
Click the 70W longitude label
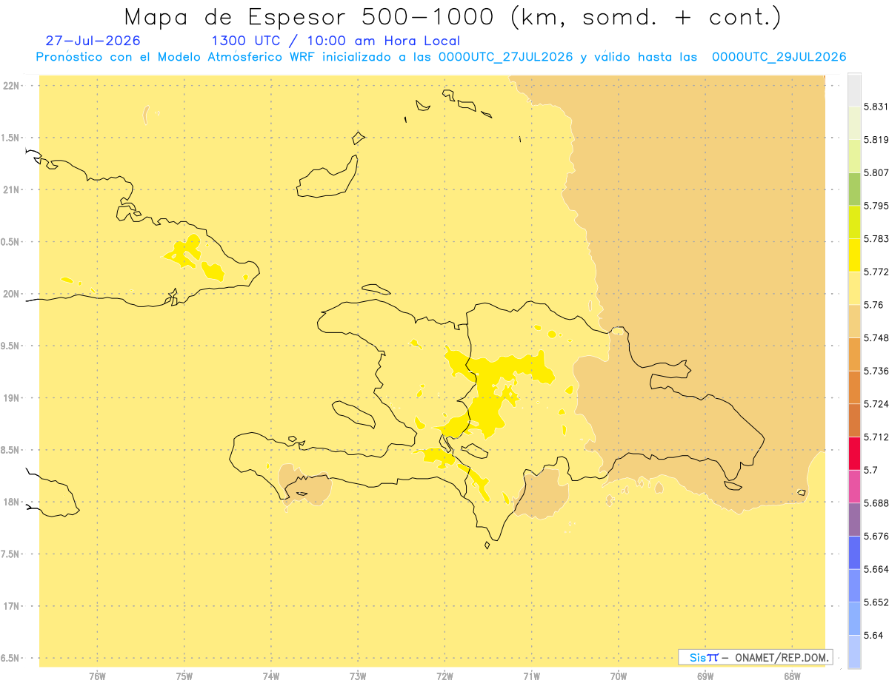[619, 676]
